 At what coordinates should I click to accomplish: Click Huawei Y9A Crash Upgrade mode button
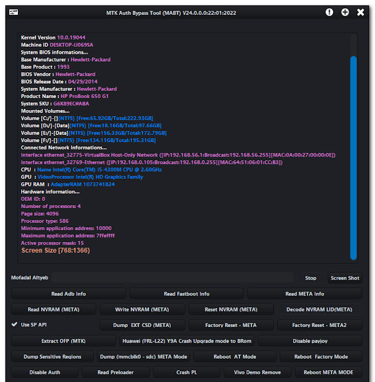187,341
